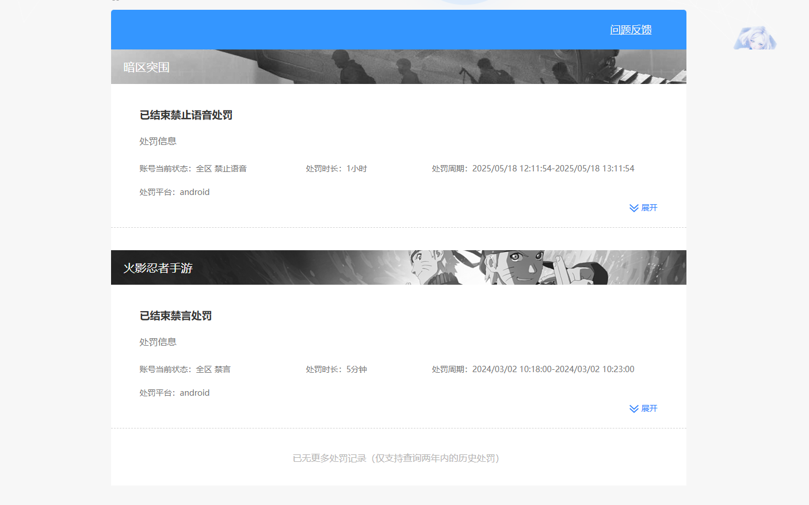The image size is (809, 505).
Task: Click the 暗区突围 game banner
Action: coord(399,67)
